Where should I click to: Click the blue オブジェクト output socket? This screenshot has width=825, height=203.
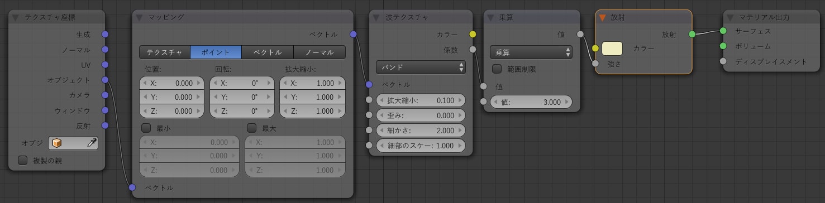(x=105, y=80)
